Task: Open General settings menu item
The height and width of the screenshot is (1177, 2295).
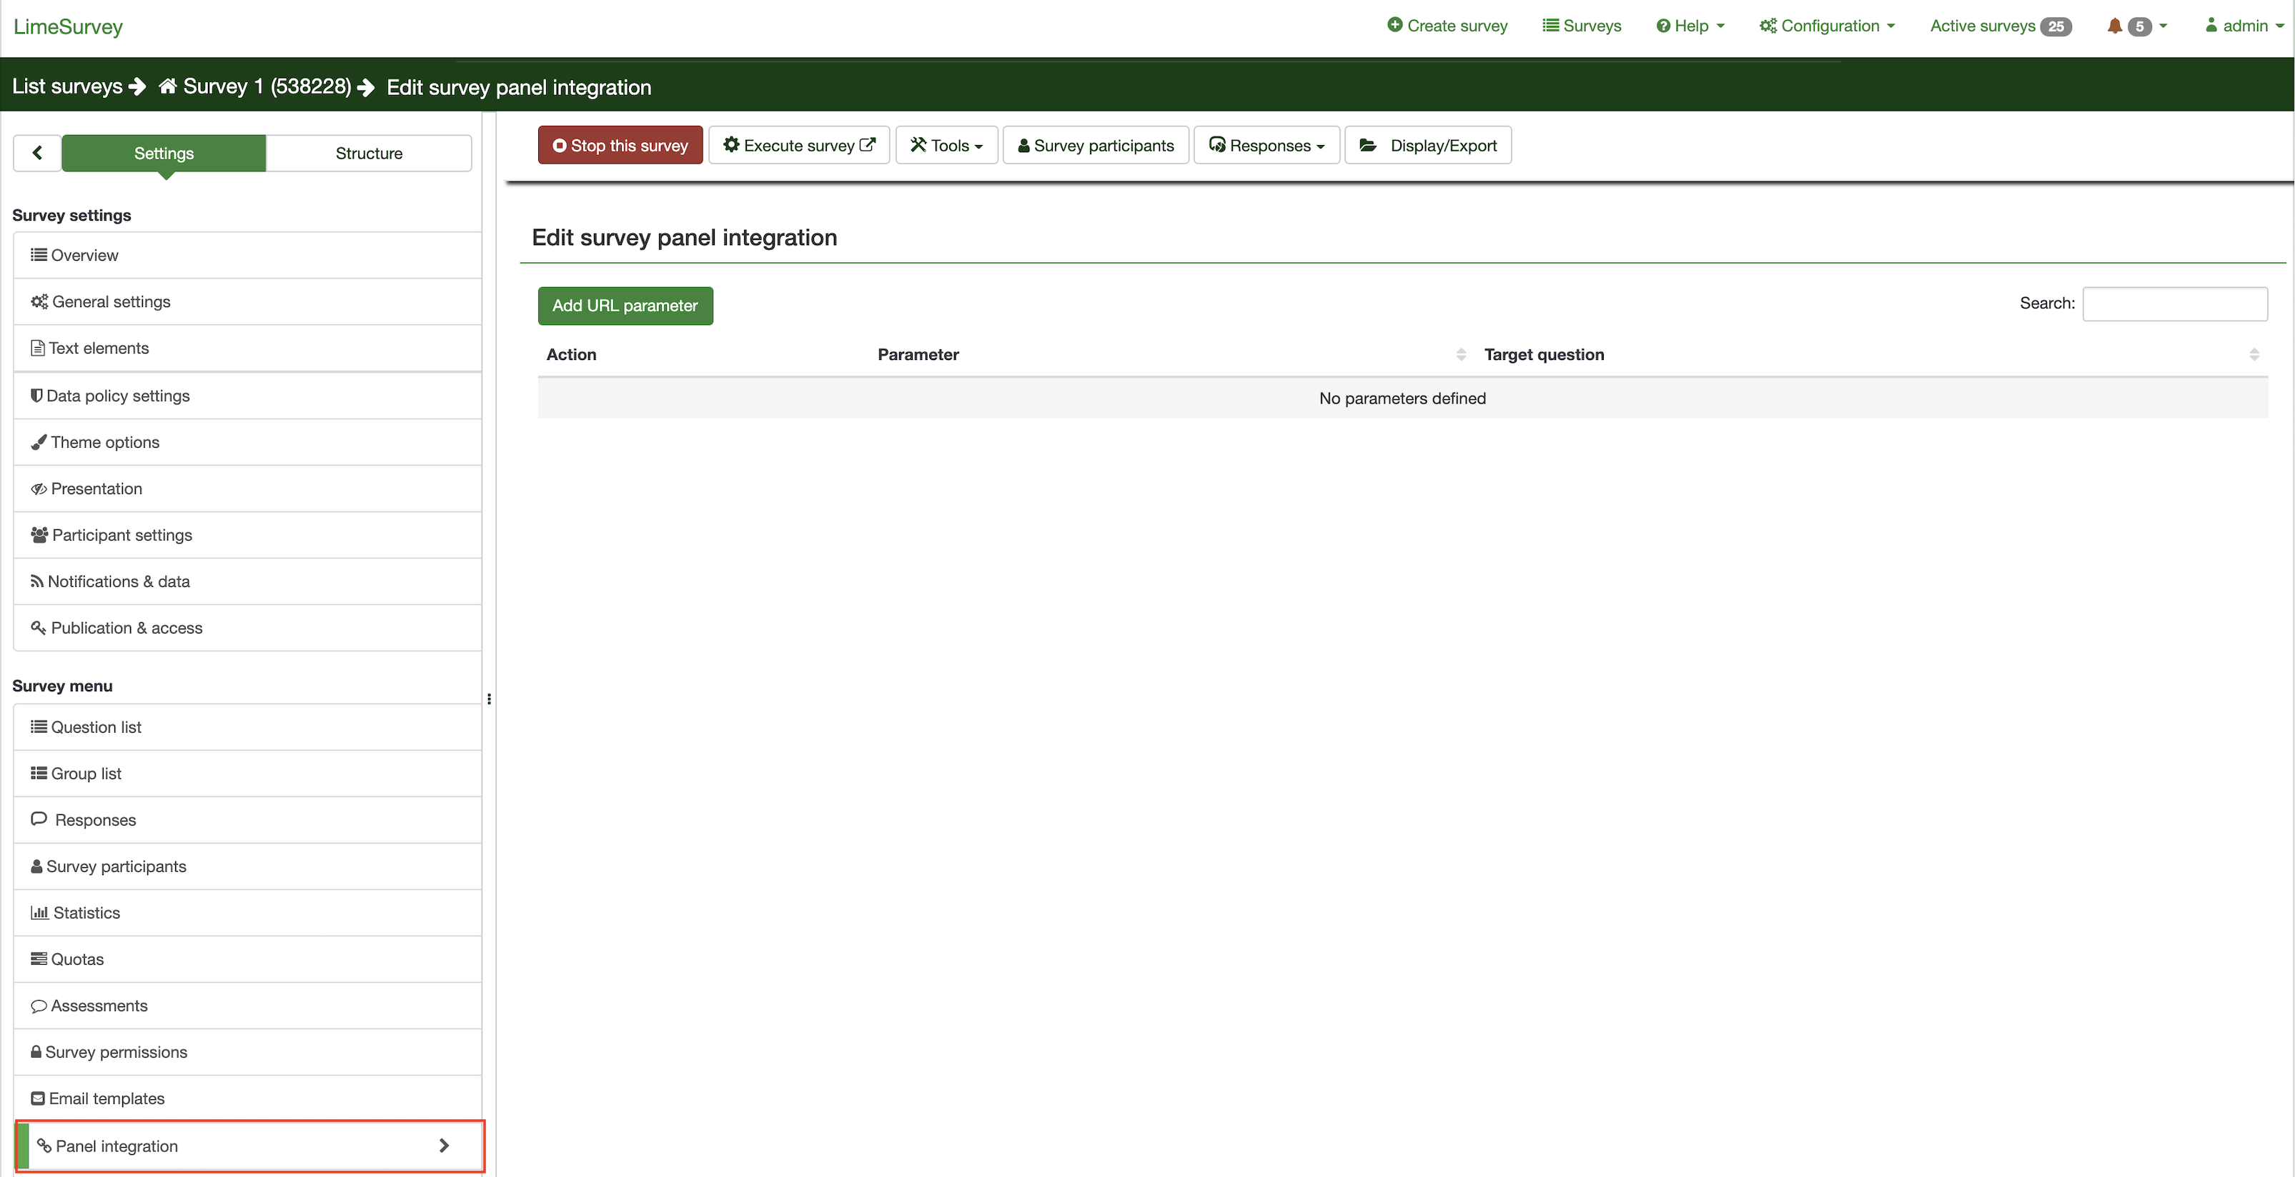Action: pyautogui.click(x=248, y=302)
